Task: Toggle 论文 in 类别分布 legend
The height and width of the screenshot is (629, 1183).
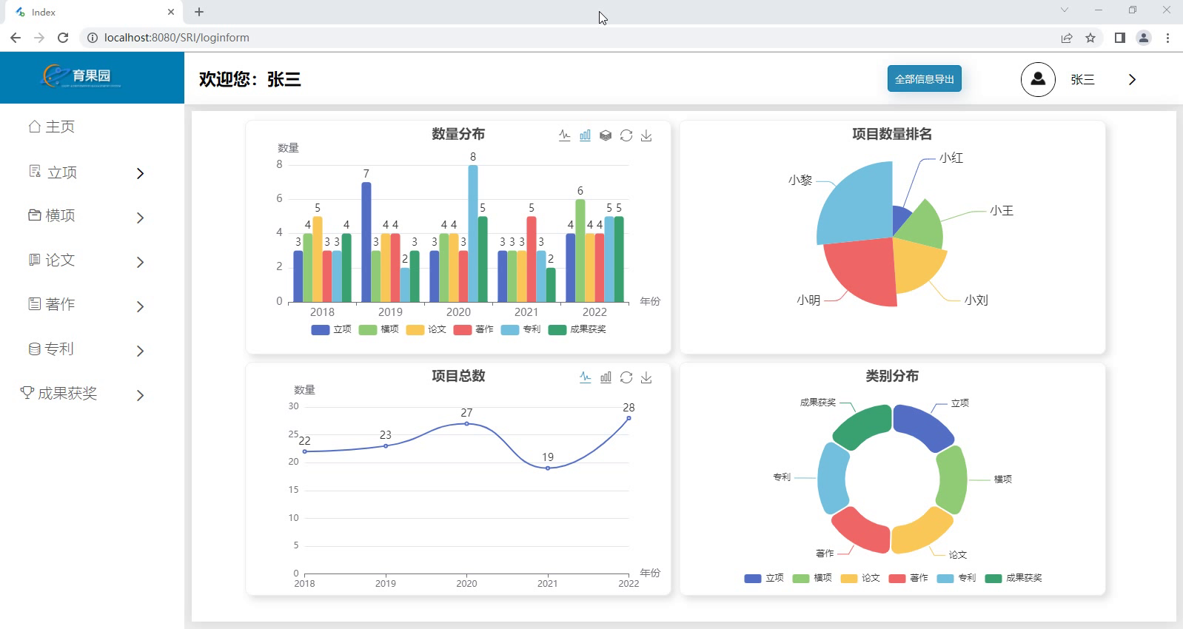Action: [860, 578]
